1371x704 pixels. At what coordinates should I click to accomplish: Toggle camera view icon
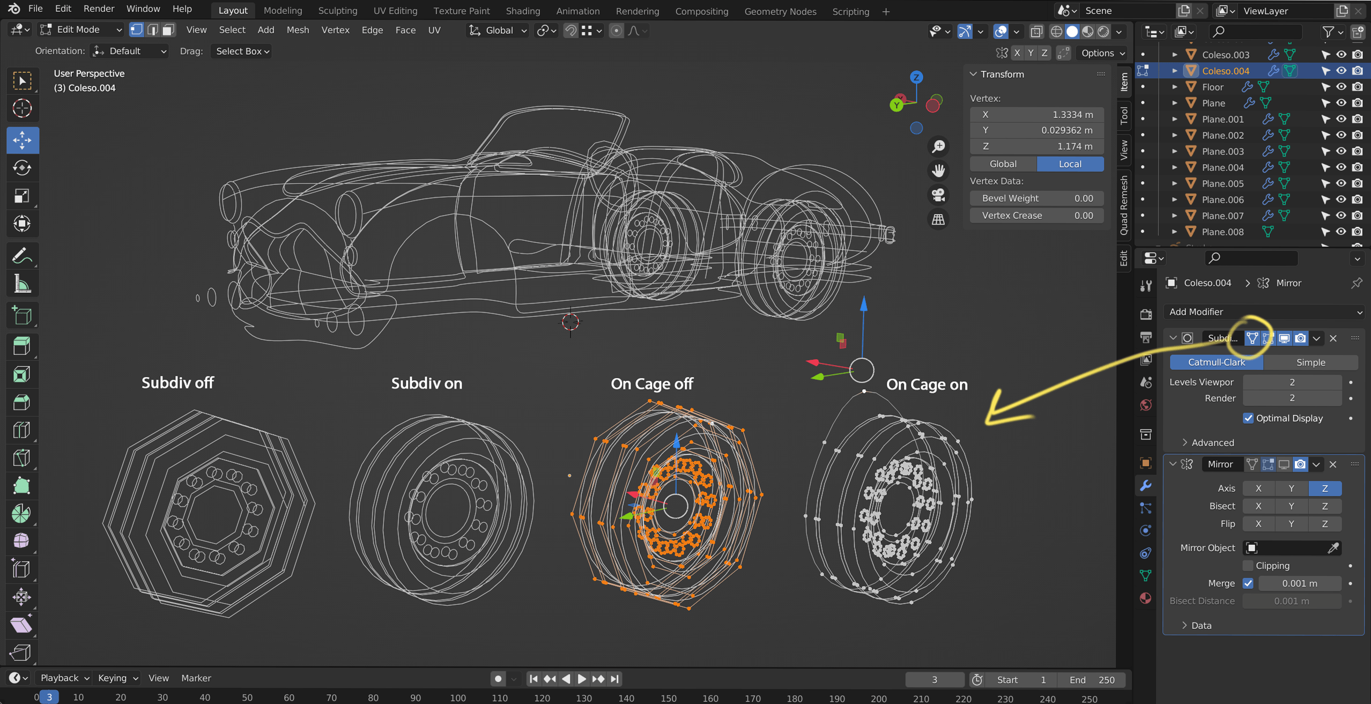point(938,195)
